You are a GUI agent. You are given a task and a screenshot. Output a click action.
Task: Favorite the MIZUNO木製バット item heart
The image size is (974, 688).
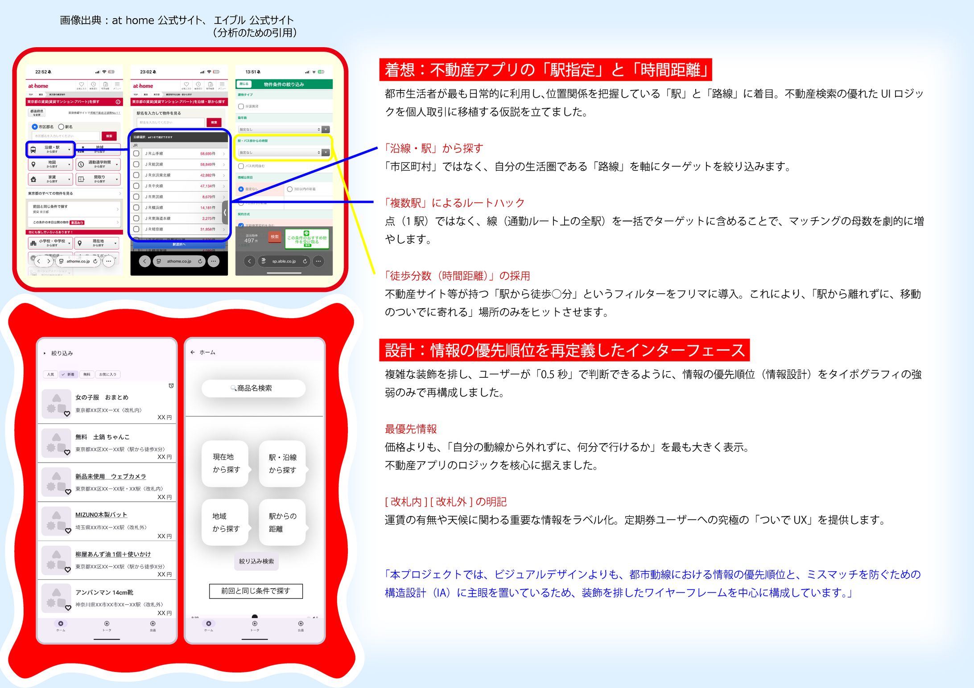pos(68,531)
